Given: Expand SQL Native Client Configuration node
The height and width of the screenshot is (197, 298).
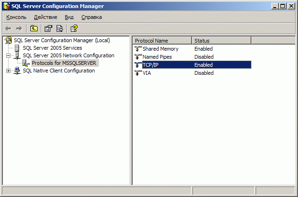Looking at the screenshot, I should pos(8,71).
